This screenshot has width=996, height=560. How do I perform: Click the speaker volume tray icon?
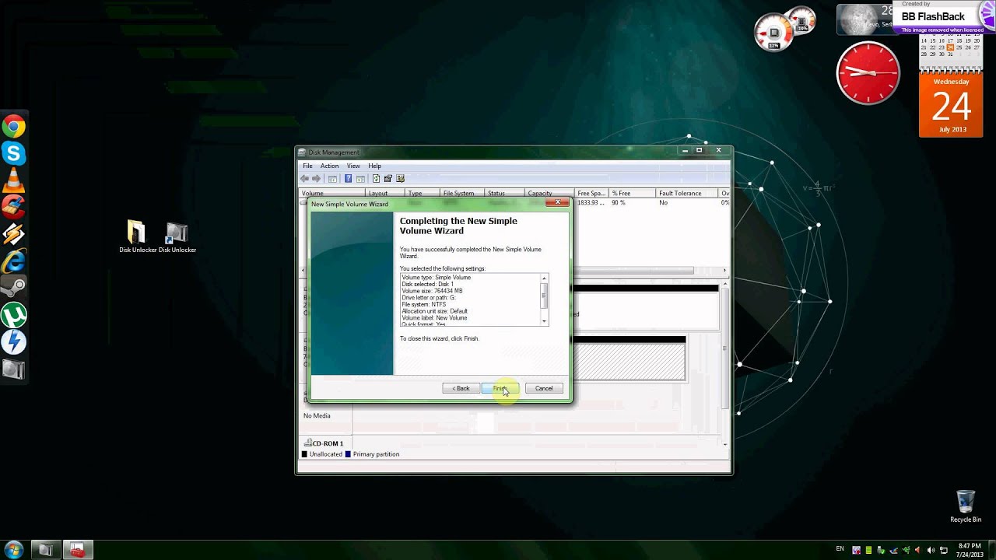pos(931,551)
